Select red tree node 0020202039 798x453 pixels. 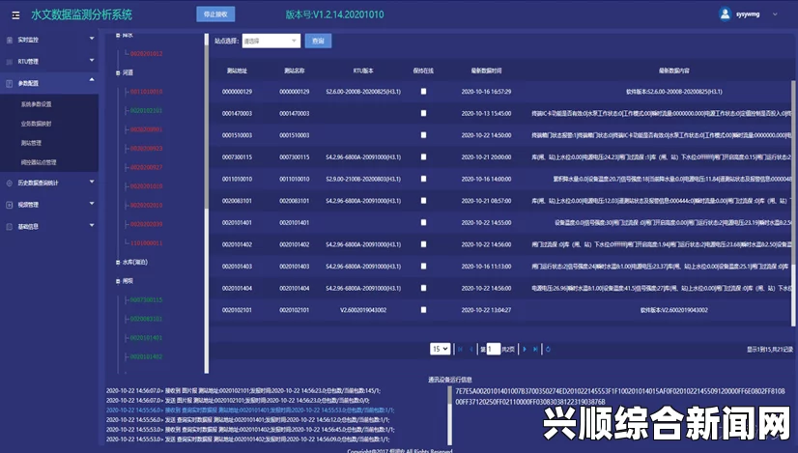[147, 224]
